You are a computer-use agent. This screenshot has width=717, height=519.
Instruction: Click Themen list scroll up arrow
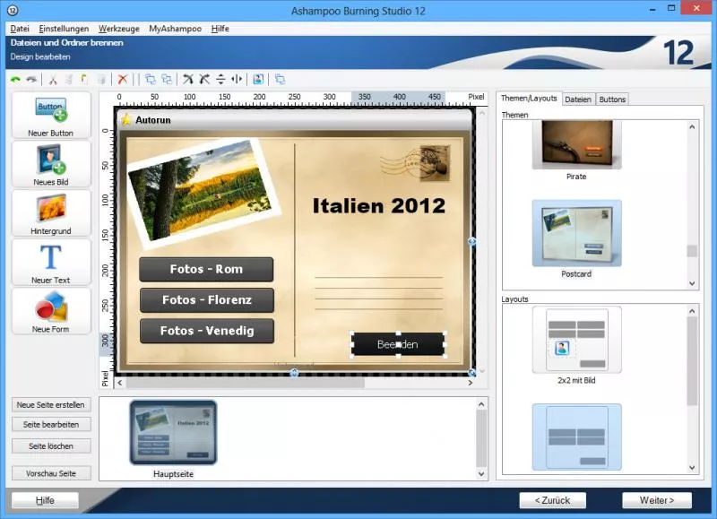coord(692,126)
